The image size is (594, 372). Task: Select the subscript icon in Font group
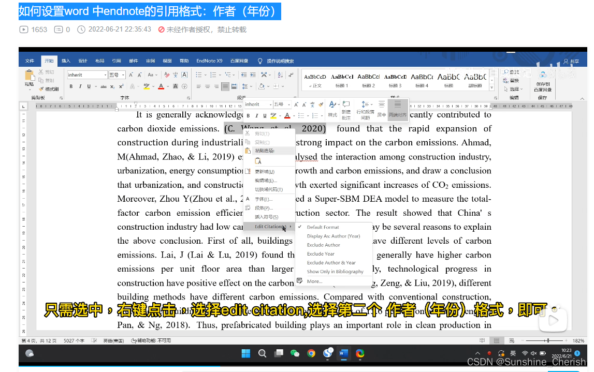coord(112,86)
